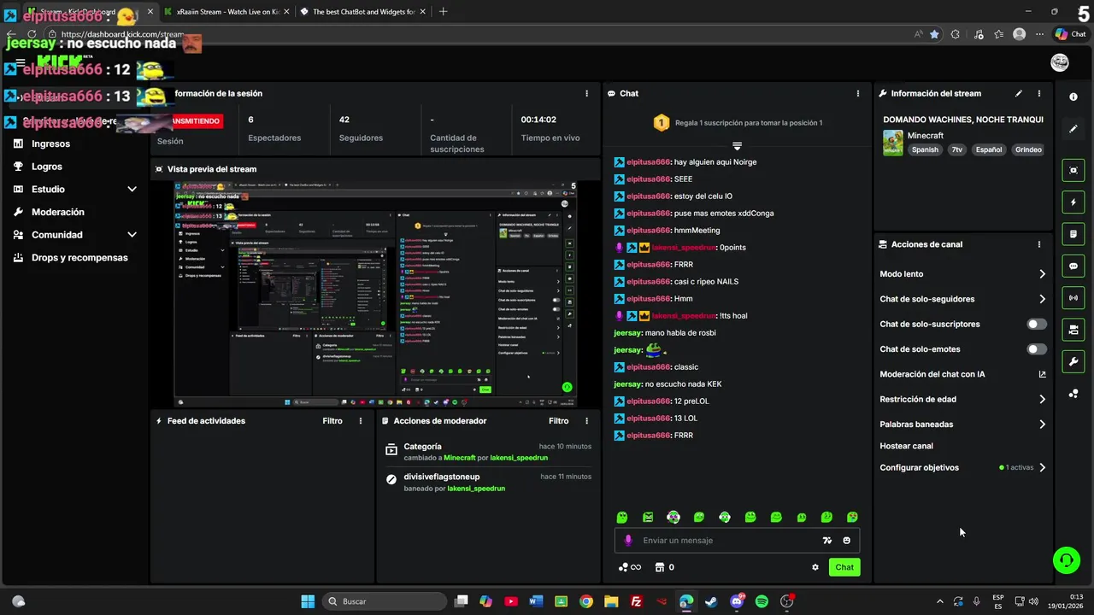The image size is (1094, 615).
Task: Open the emoji picker in chat input
Action: pyautogui.click(x=847, y=540)
